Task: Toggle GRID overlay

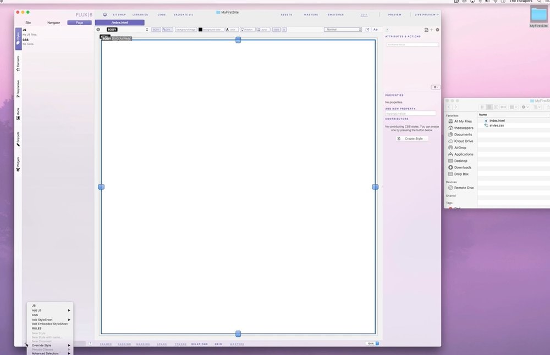Action: coord(218,344)
